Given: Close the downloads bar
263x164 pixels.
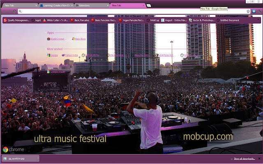Looking at the screenshot, I should [259, 159].
